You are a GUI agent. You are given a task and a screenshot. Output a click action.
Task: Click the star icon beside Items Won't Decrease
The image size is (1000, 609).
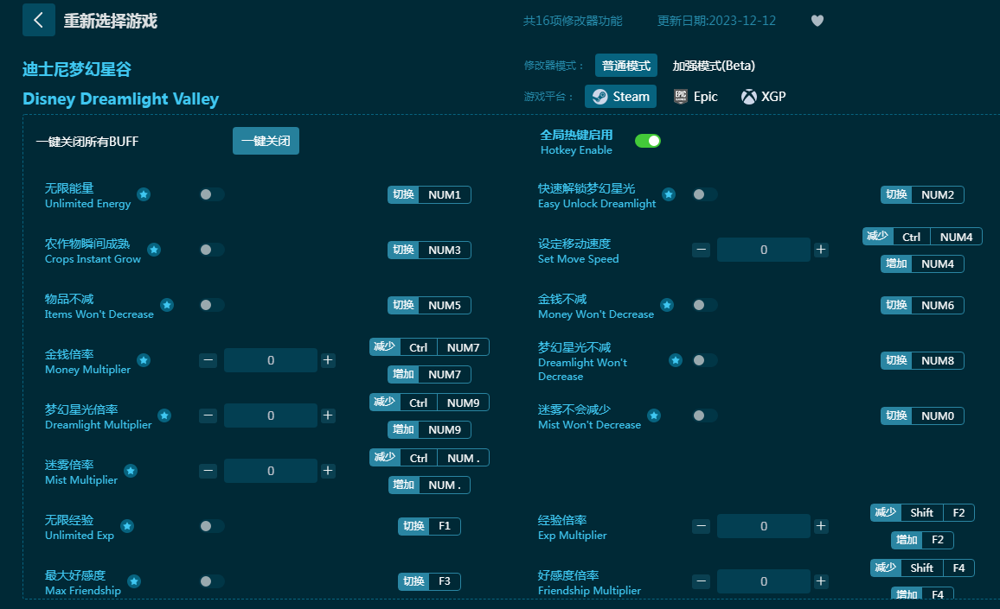167,305
